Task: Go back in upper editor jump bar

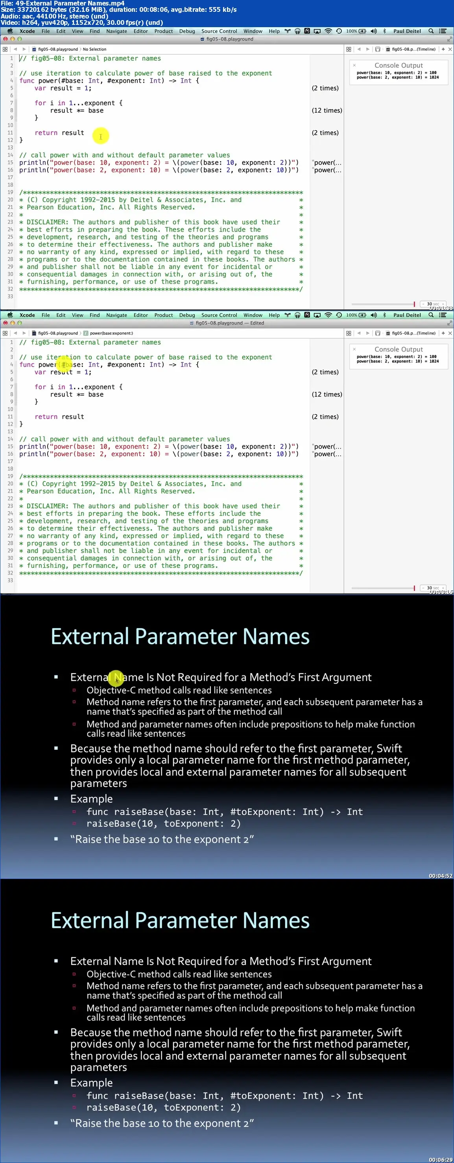Action: pos(15,49)
